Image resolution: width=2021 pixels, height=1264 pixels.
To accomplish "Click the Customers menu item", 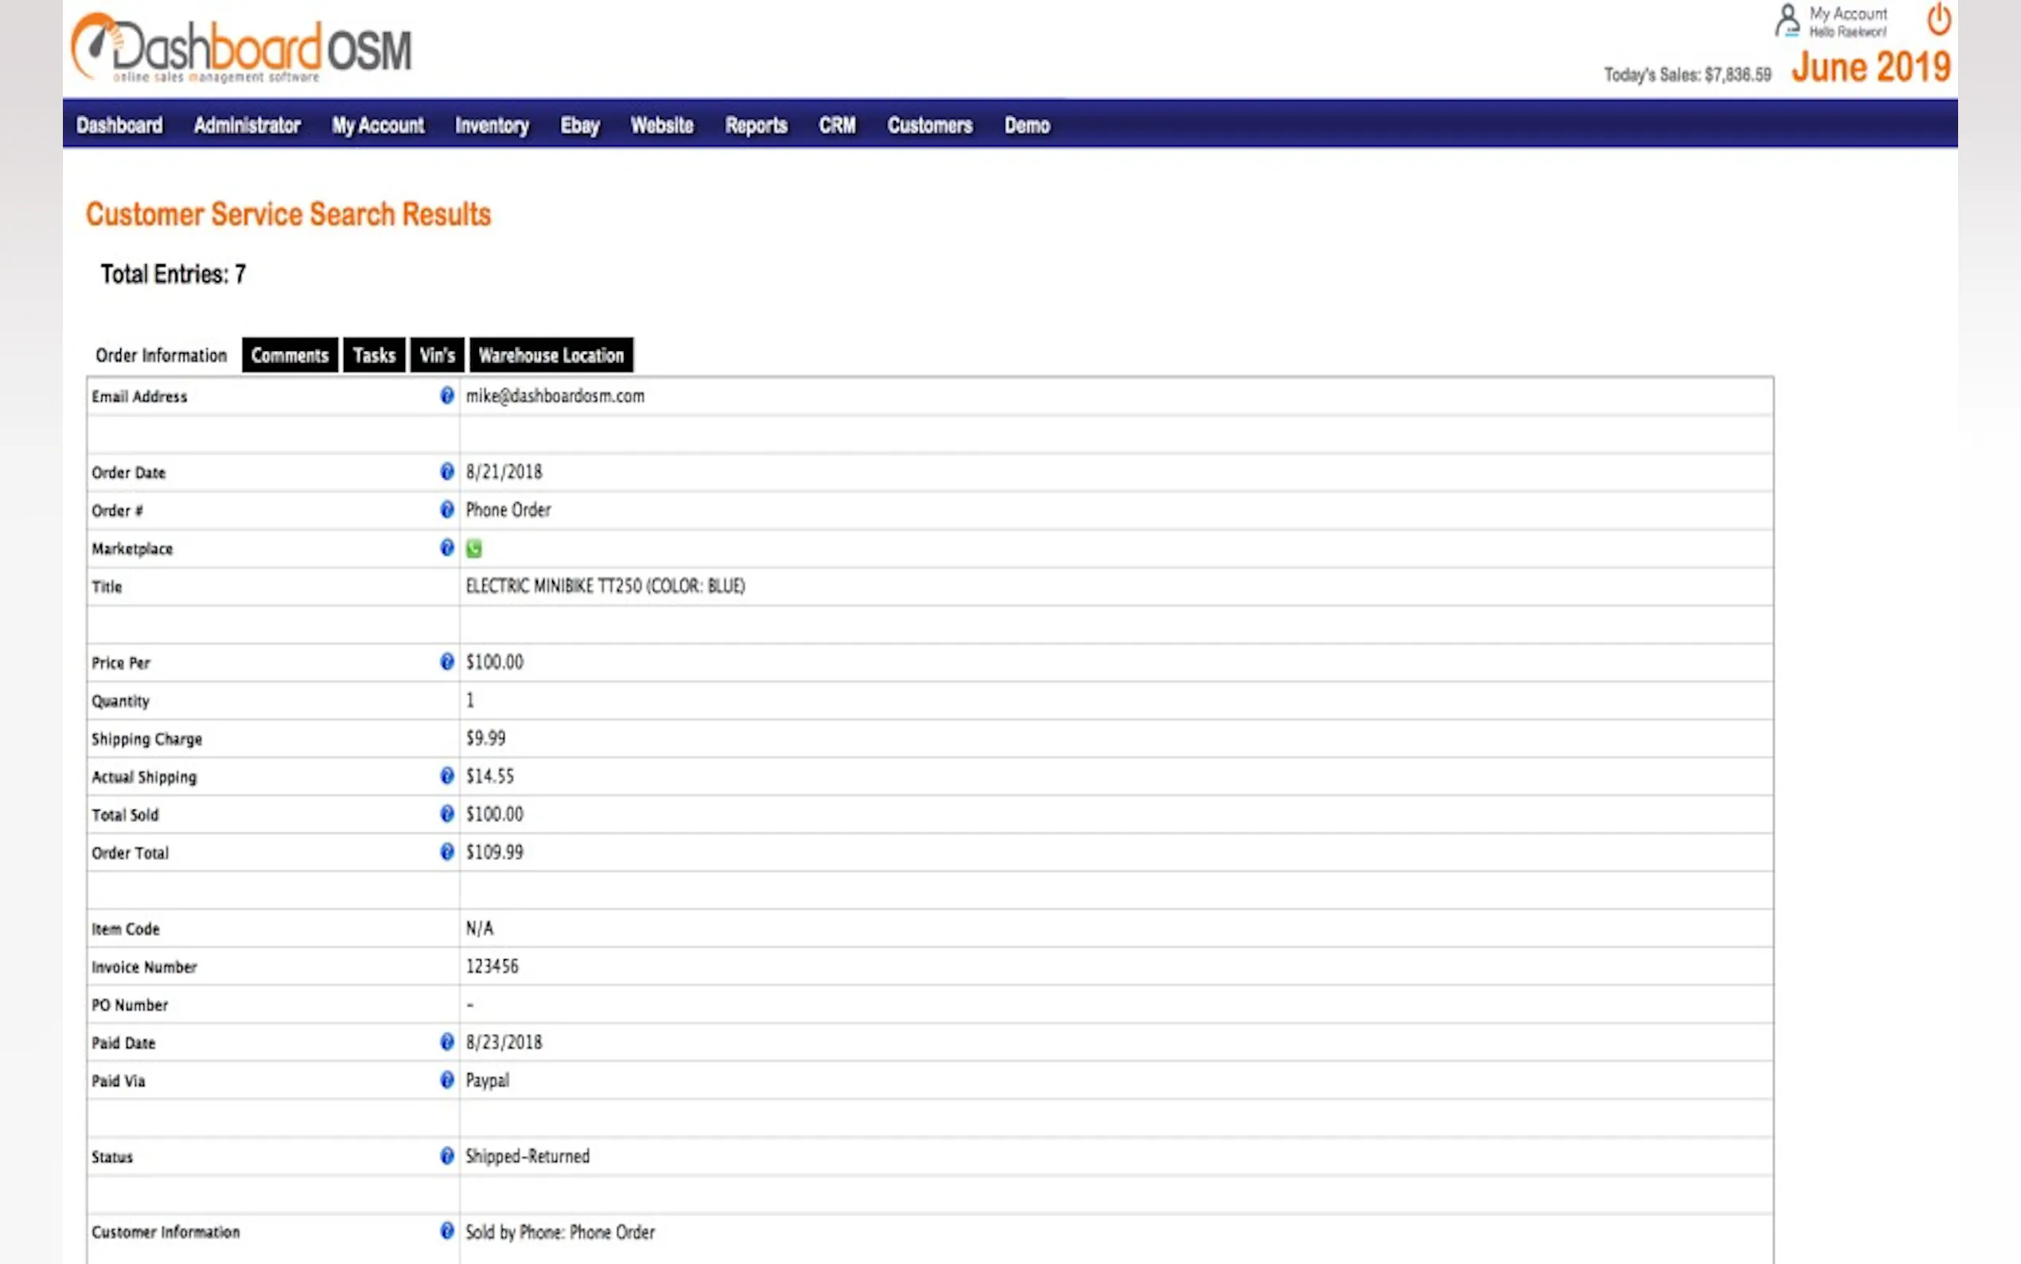I will [x=929, y=126].
